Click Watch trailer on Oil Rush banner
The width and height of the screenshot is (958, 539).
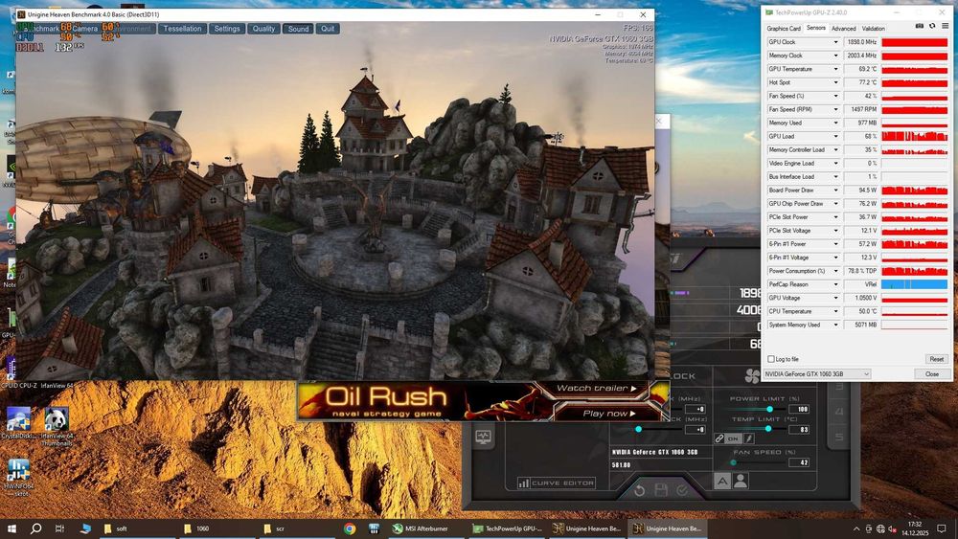596,389
